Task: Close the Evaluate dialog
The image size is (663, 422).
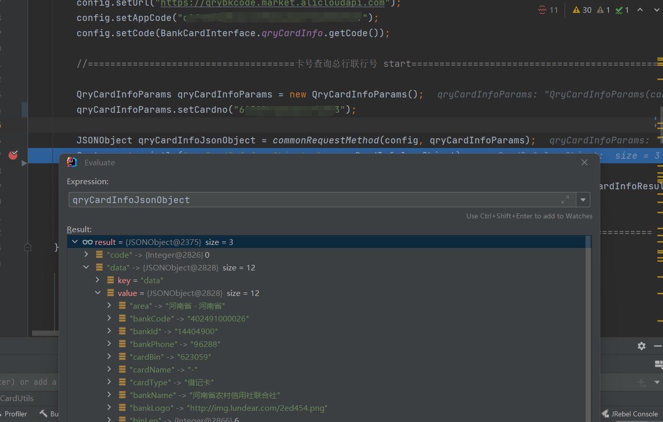Action: 585,162
